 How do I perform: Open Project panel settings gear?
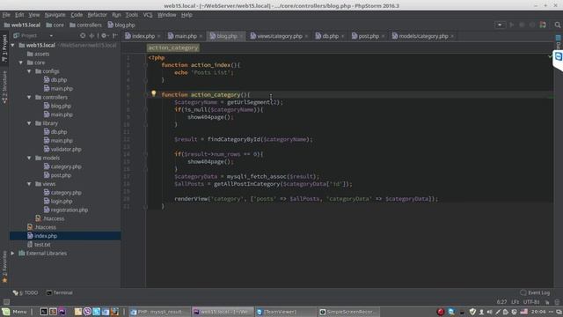104,35
